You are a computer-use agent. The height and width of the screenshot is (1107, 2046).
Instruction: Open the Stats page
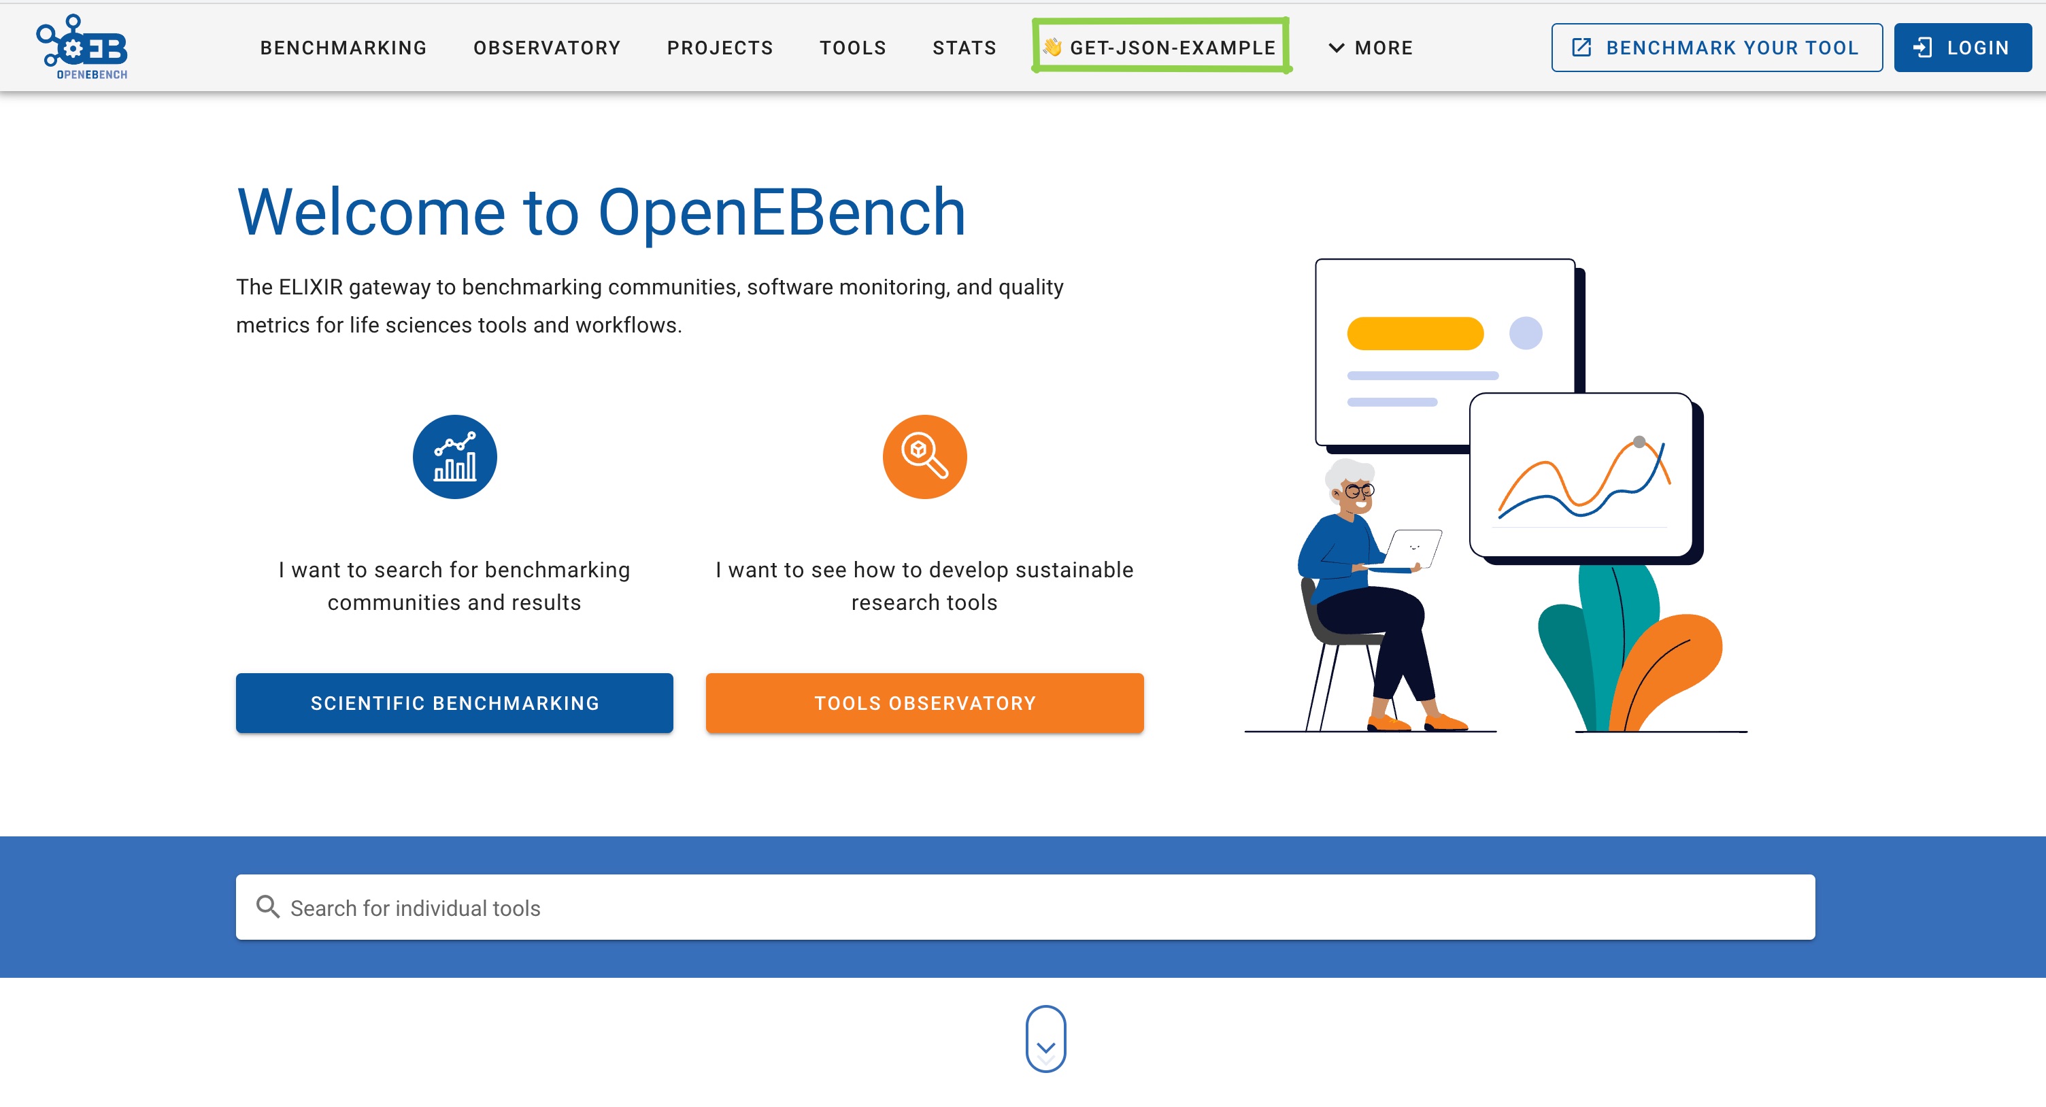click(965, 48)
